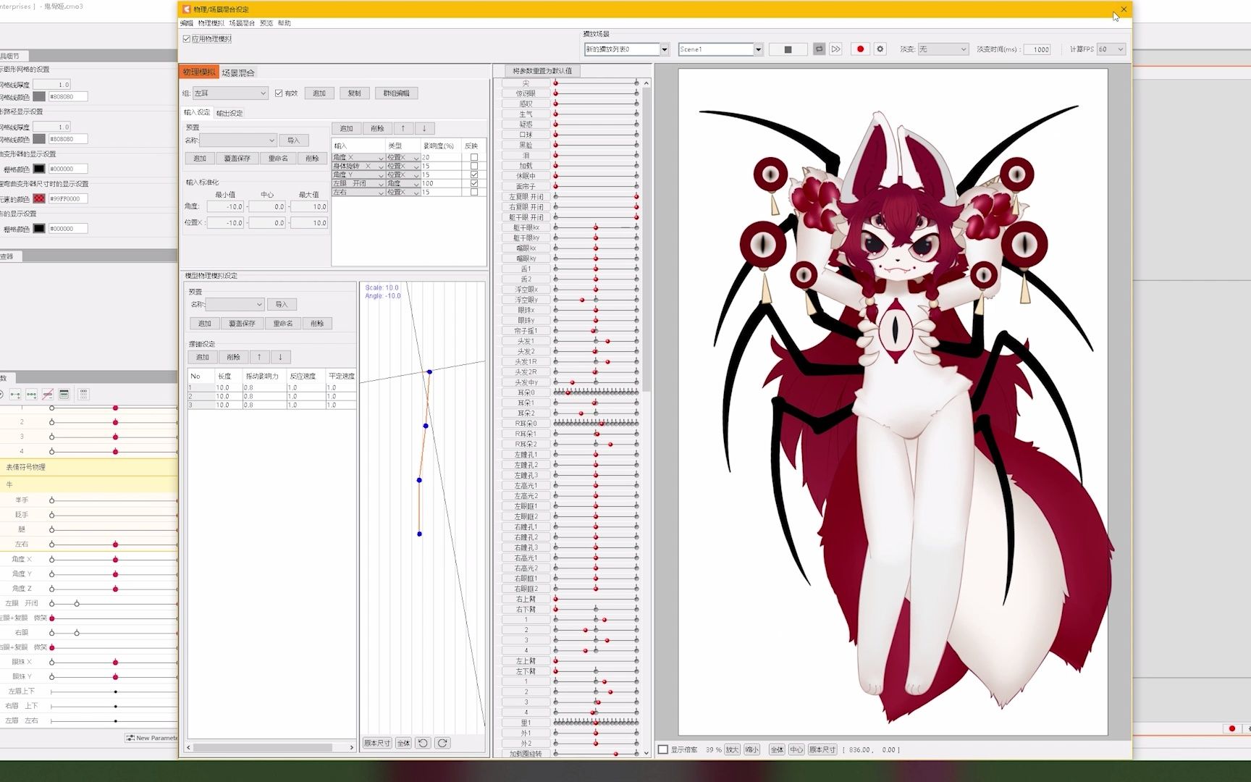
Task: Move input row up with the arrow button
Action: (x=403, y=128)
